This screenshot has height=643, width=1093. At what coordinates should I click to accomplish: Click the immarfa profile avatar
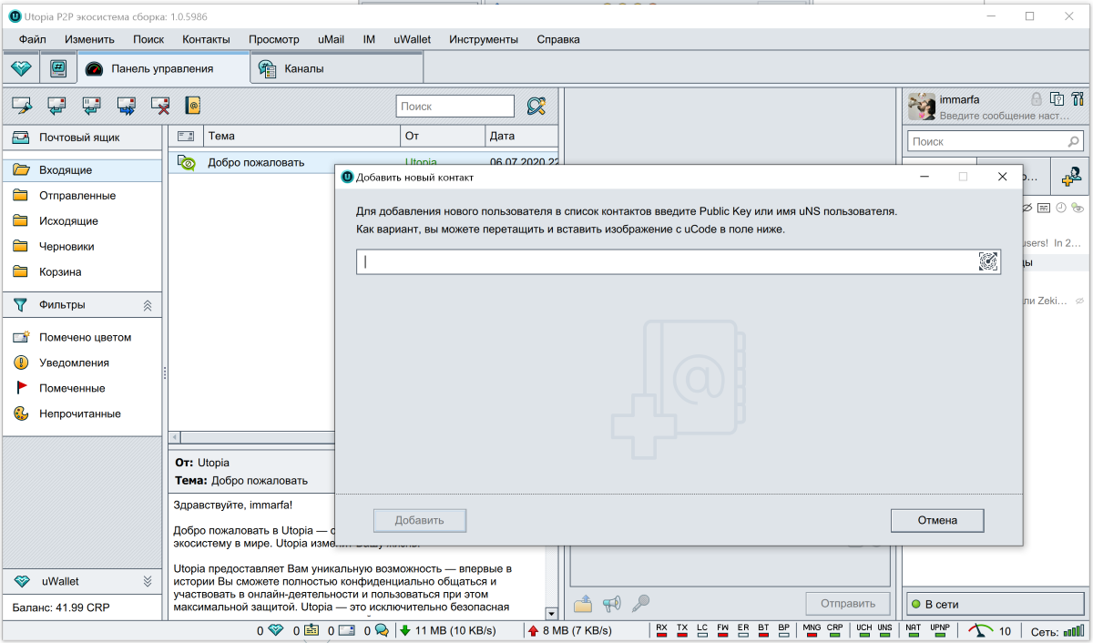click(x=922, y=107)
